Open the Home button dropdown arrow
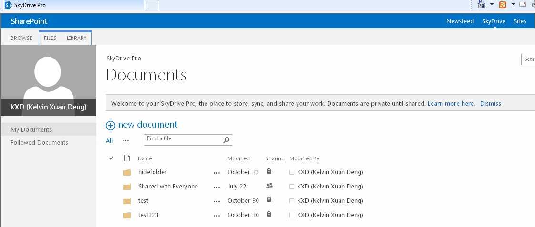This screenshot has width=535, height=227. (x=492, y=4)
